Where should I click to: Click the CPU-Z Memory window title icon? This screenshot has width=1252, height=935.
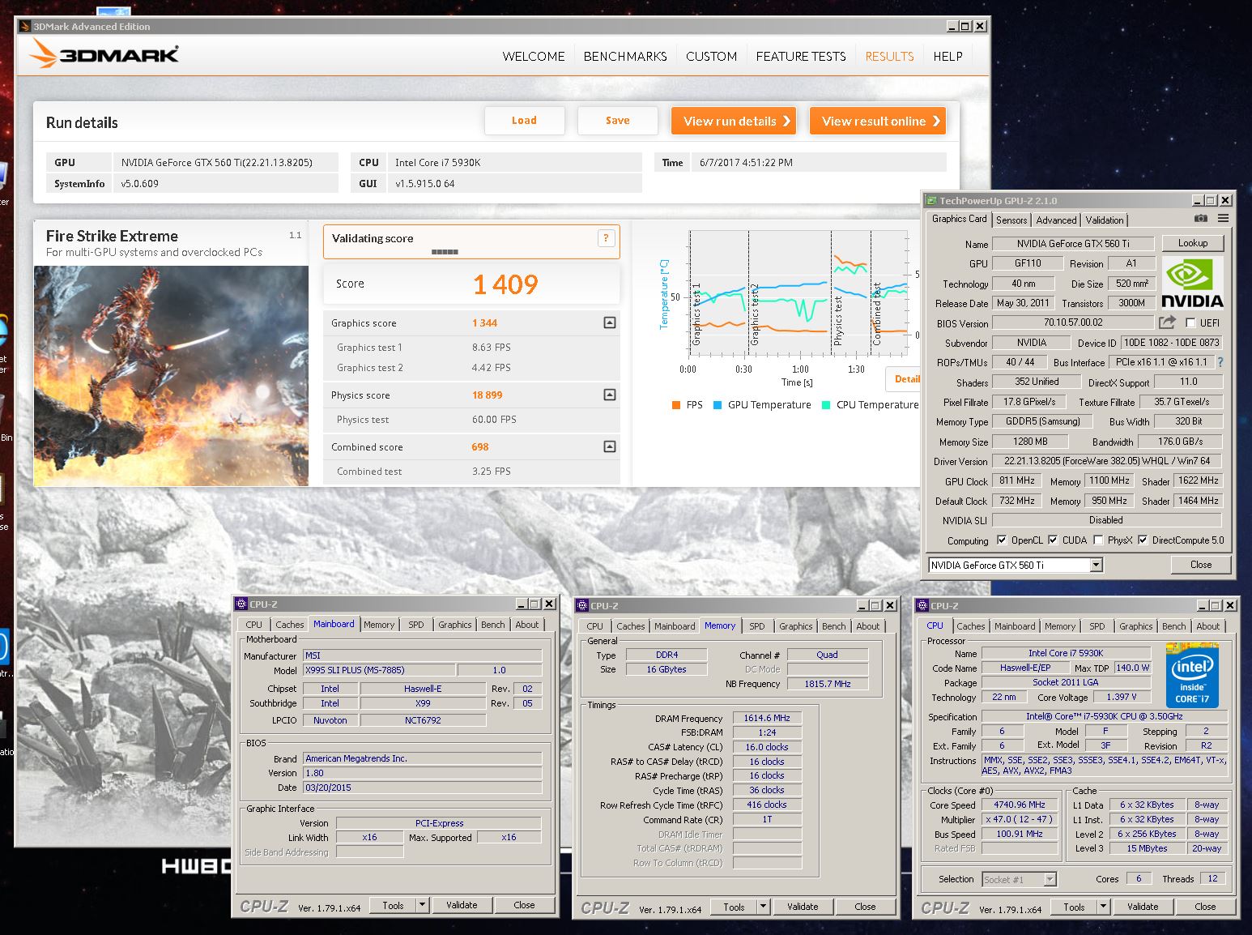582,605
